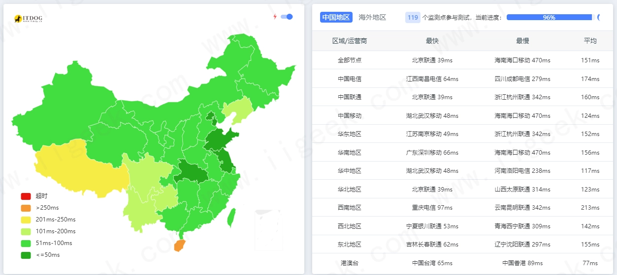This screenshot has width=617, height=275.
Task: Select the 中国电信 table row
Action: pos(462,79)
